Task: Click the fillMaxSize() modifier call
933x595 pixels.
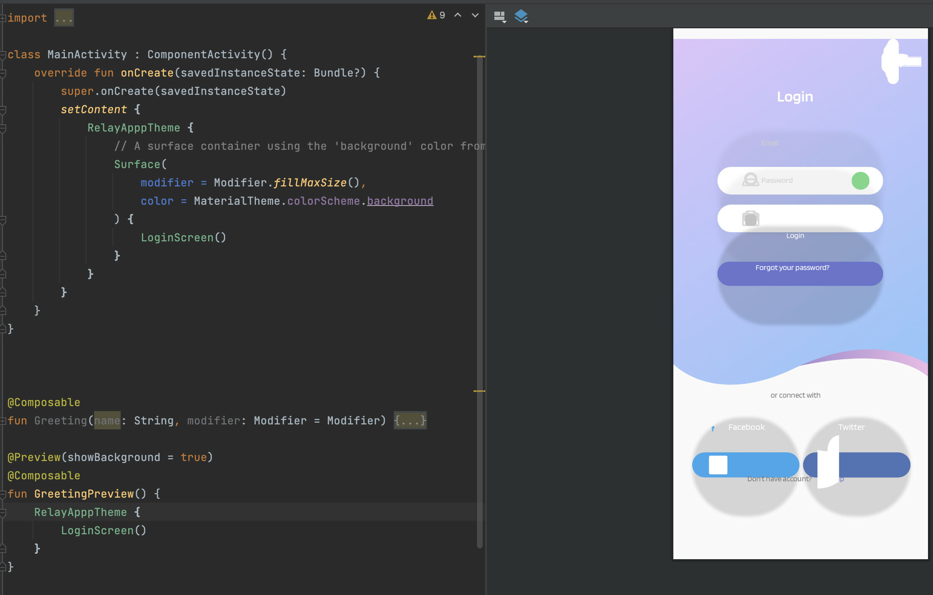Action: (x=316, y=183)
